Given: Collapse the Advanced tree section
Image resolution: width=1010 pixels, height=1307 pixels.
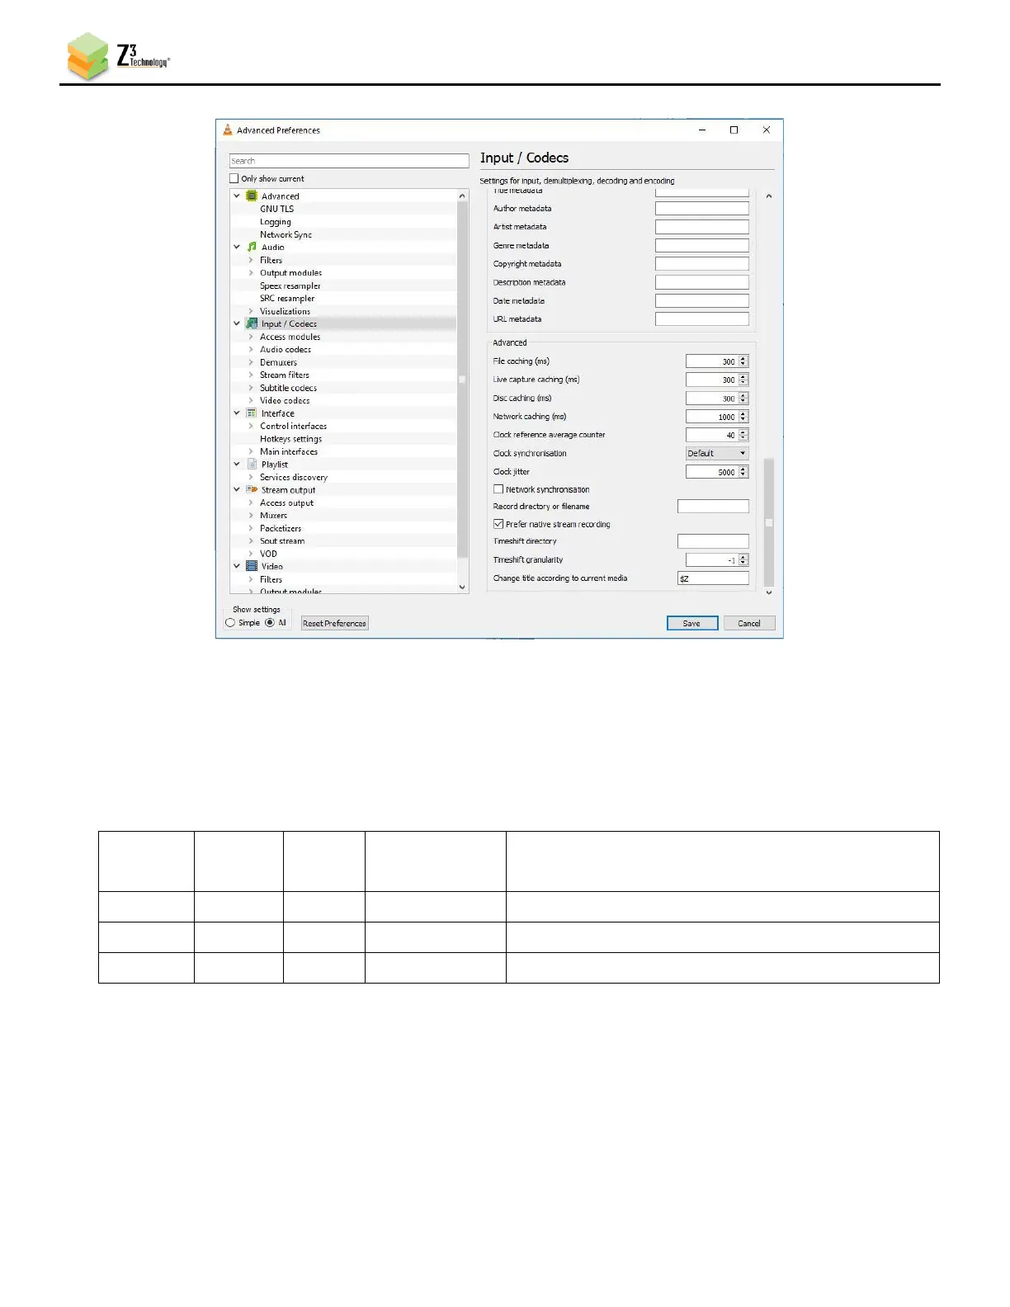Looking at the screenshot, I should [237, 196].
